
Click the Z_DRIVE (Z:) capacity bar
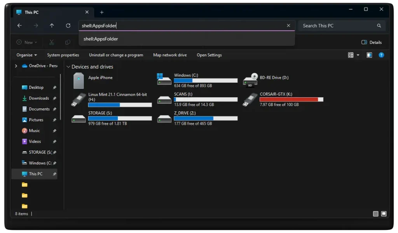coord(206,118)
